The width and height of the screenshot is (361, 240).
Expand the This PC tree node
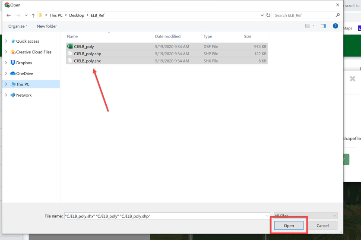pyautogui.click(x=6, y=84)
